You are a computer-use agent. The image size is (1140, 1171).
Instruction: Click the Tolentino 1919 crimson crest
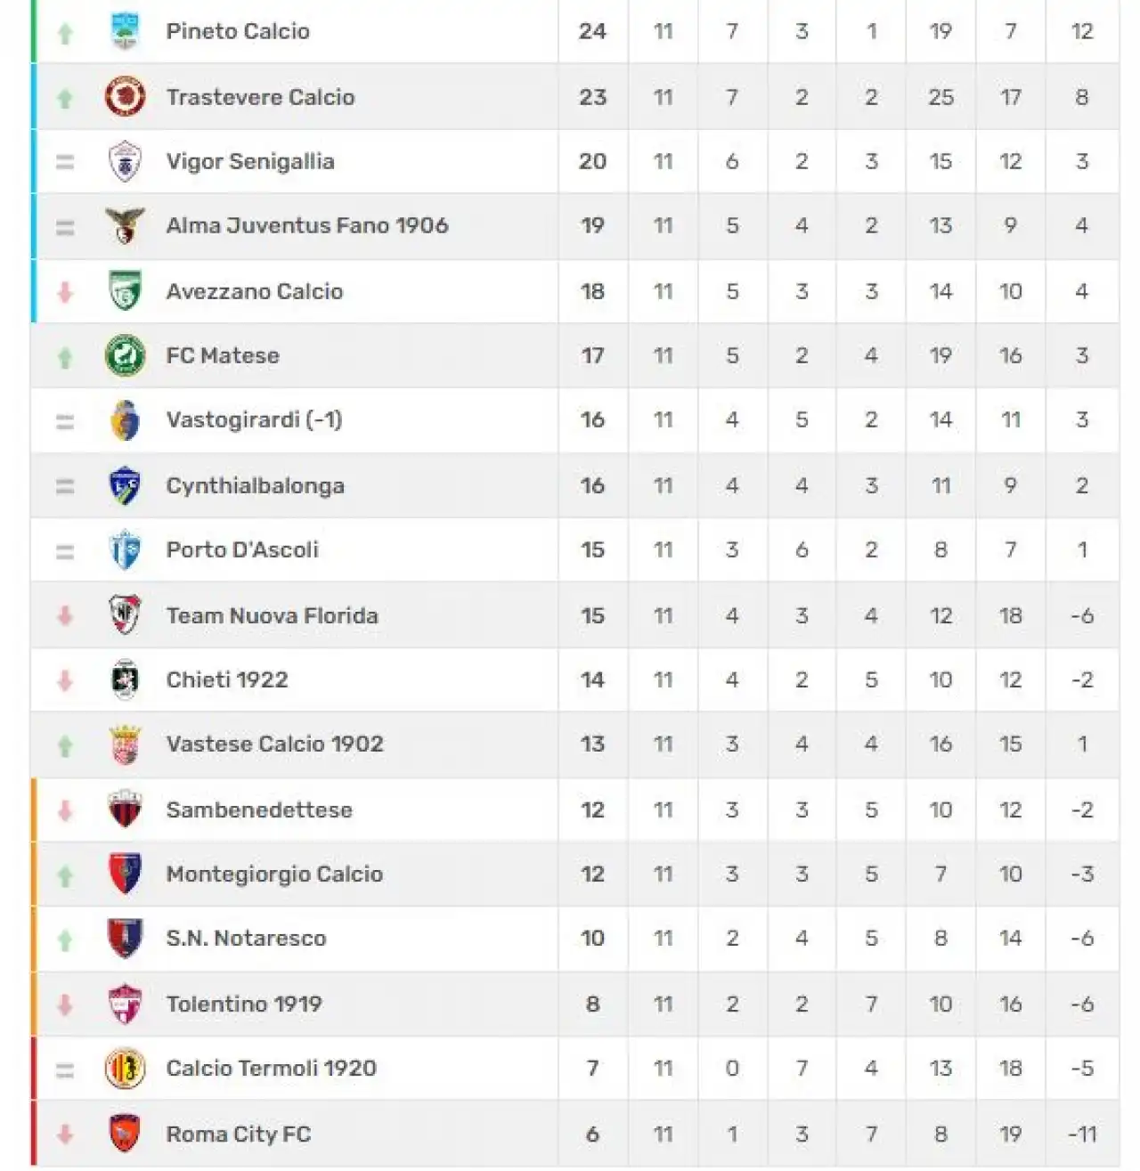click(x=125, y=1004)
